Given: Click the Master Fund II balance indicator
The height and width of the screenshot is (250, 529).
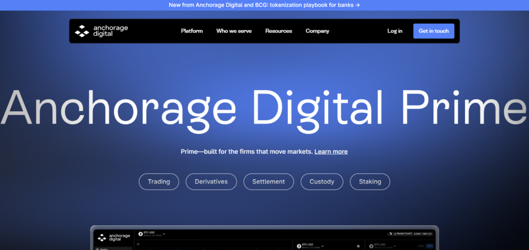Looking at the screenshot, I should (410, 234).
